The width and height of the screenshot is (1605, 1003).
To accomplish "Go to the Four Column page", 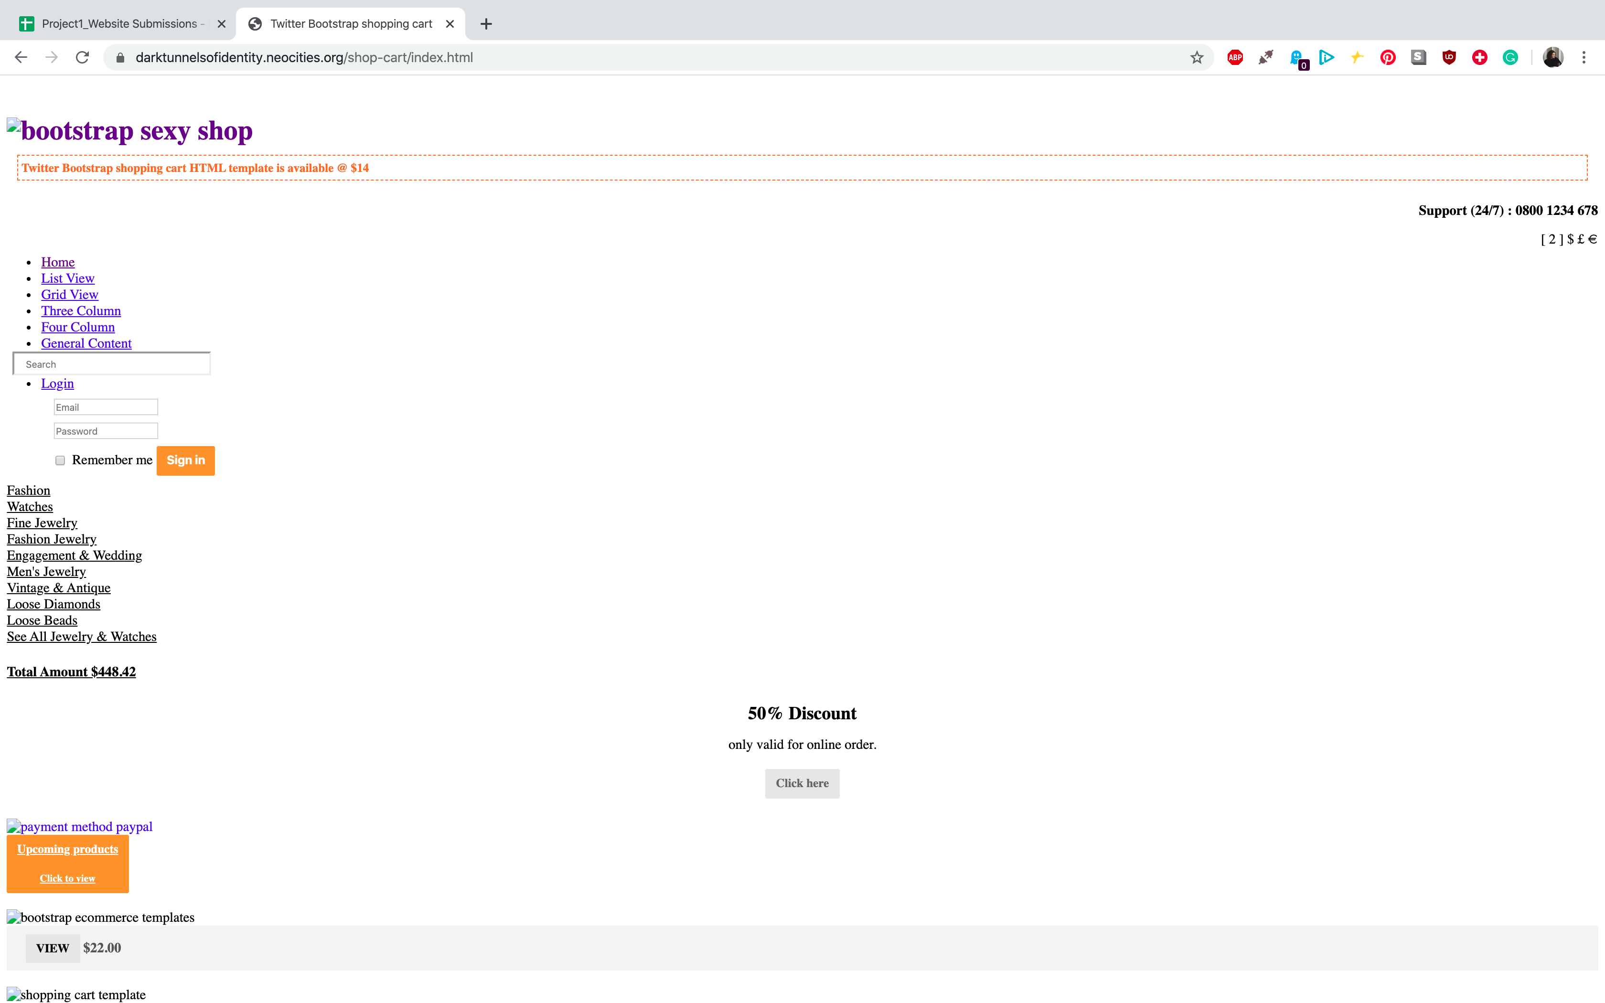I will pyautogui.click(x=77, y=327).
